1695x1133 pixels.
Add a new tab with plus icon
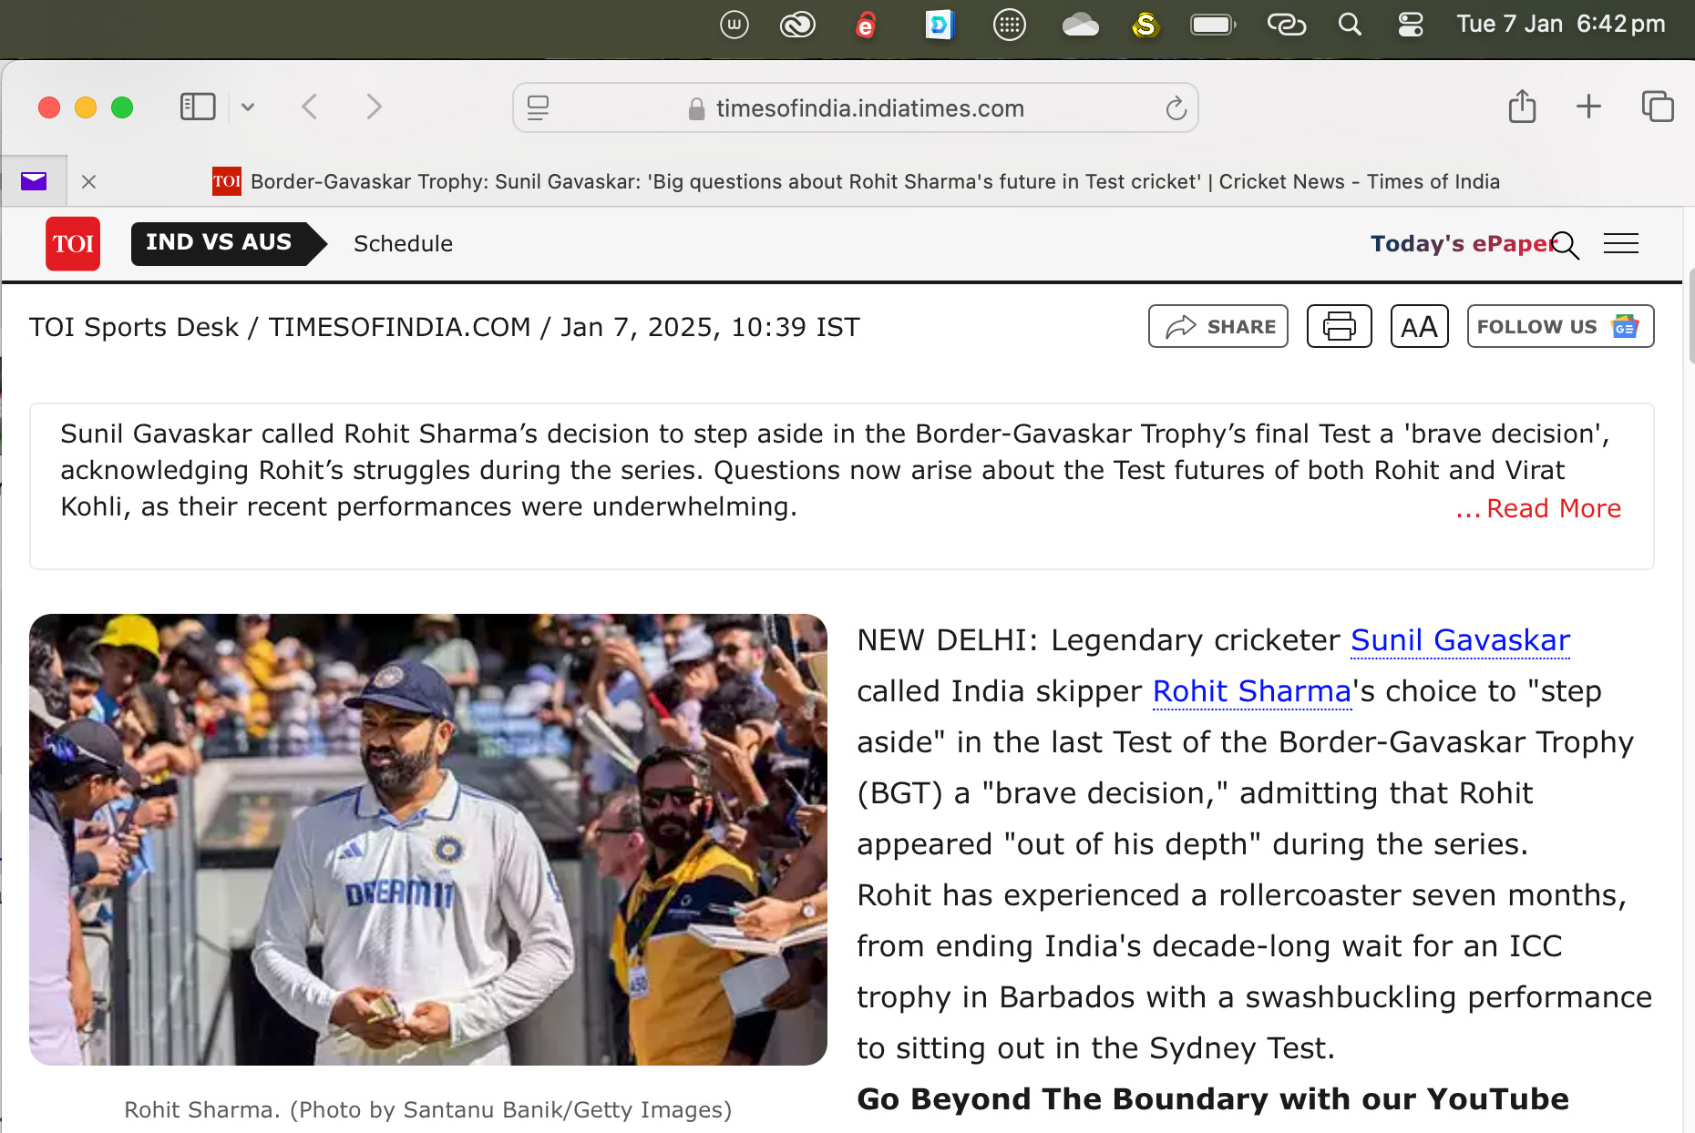pos(1588,107)
